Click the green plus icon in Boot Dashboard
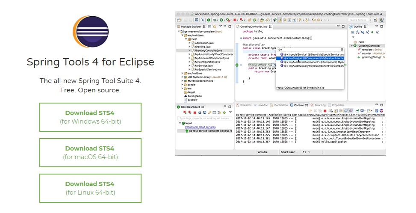Image resolution: width=416 pixels, height=213 pixels. point(224,112)
